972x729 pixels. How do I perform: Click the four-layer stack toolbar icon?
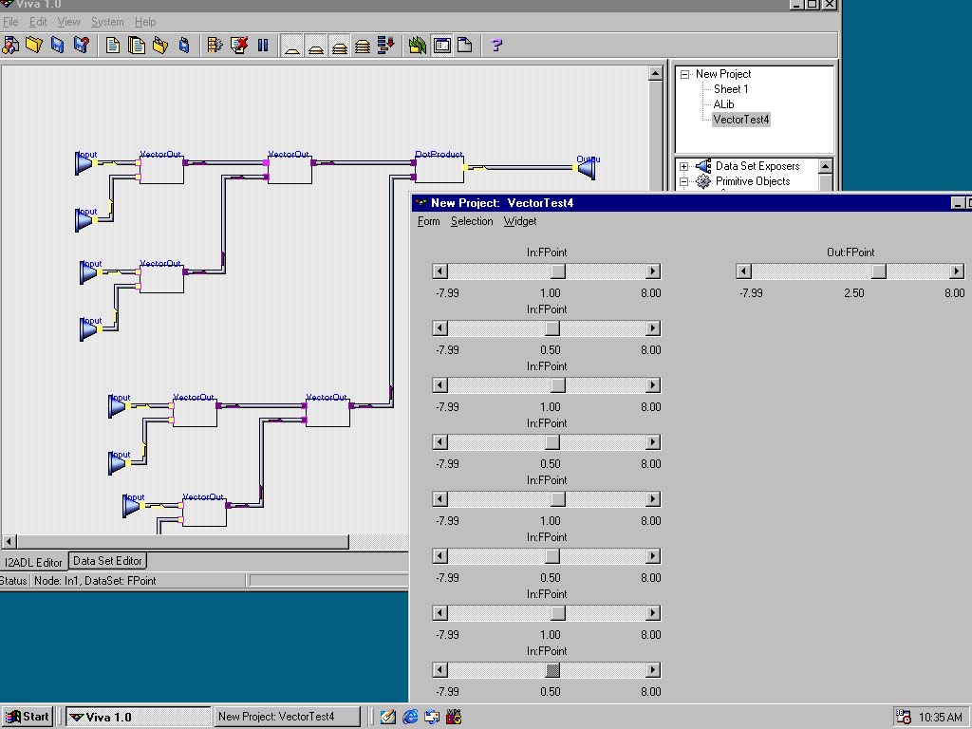[x=363, y=45]
